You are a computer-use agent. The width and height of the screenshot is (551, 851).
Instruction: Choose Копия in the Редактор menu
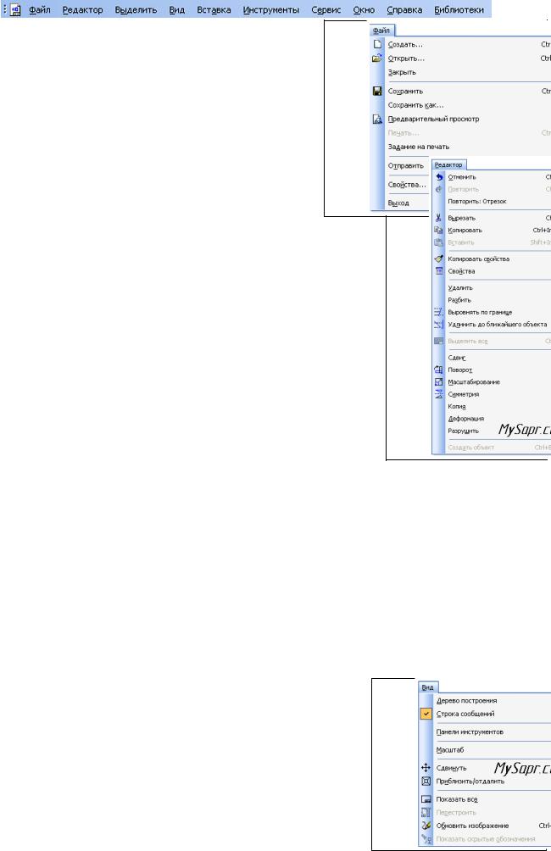(457, 407)
